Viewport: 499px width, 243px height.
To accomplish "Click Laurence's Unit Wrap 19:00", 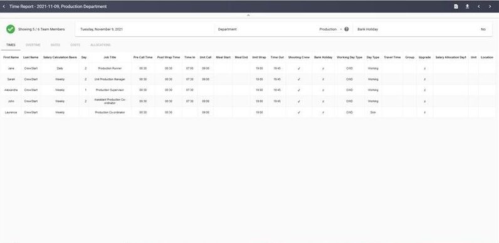I will tap(259, 112).
